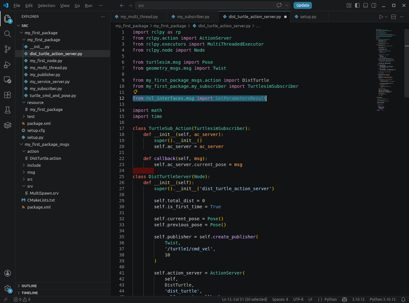Click the Copilot status bar icon
This screenshot has height=303, width=409.
click(x=345, y=300)
